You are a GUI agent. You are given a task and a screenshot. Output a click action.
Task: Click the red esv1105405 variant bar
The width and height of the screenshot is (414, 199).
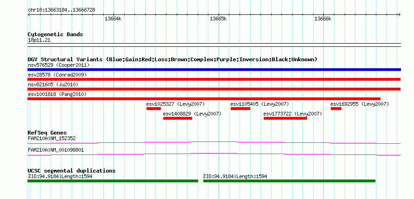(x=240, y=109)
